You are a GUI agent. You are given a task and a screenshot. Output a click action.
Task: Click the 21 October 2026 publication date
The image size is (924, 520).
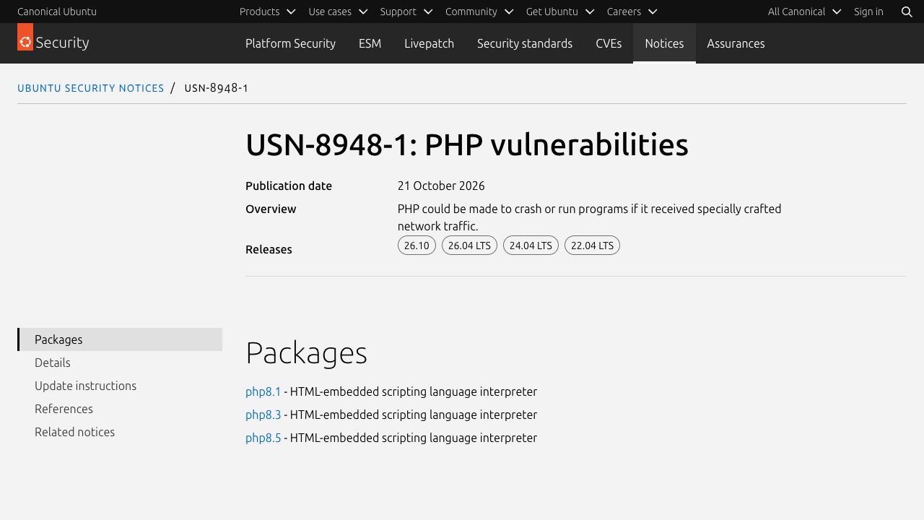[x=441, y=186]
